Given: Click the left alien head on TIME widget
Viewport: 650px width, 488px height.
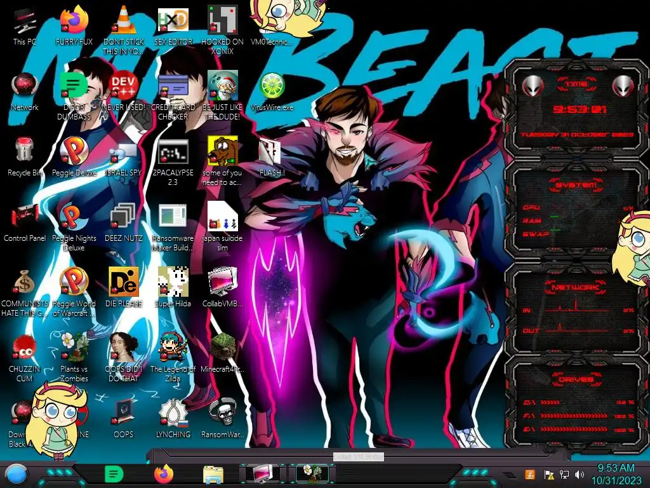Looking at the screenshot, I should point(533,86).
